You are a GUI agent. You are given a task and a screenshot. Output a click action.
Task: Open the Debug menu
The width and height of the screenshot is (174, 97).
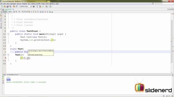pyautogui.click(x=33, y=4)
